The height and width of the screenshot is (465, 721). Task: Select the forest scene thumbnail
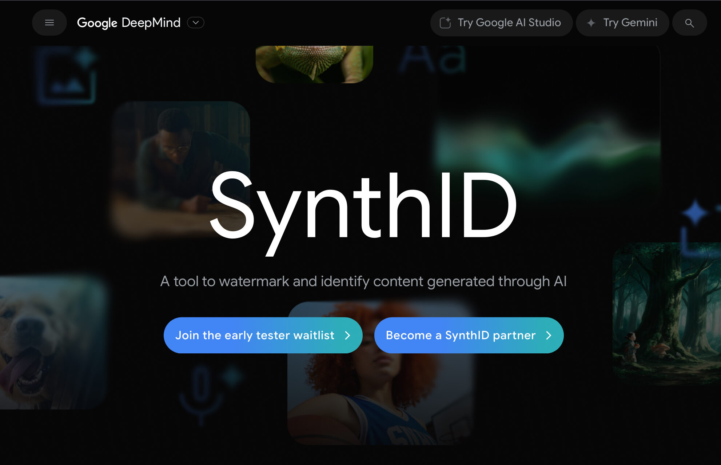pyautogui.click(x=666, y=314)
